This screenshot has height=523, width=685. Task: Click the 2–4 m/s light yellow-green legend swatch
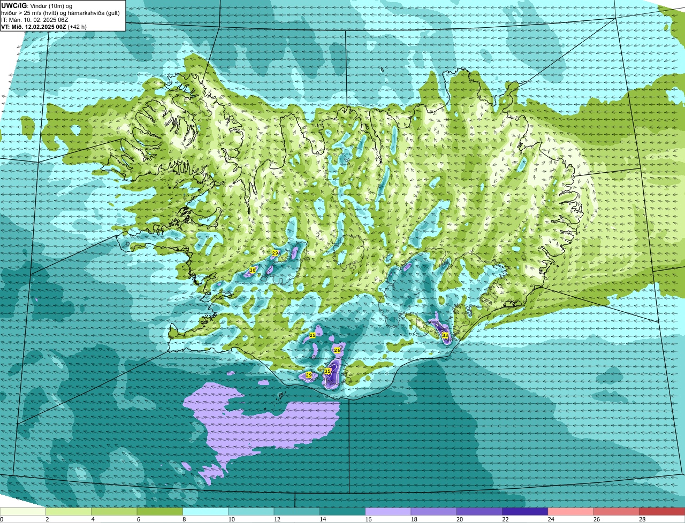click(x=68, y=512)
